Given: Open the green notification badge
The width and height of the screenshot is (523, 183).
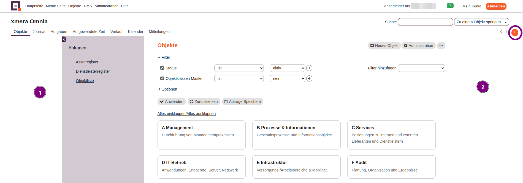Looking at the screenshot, I should point(450,5).
